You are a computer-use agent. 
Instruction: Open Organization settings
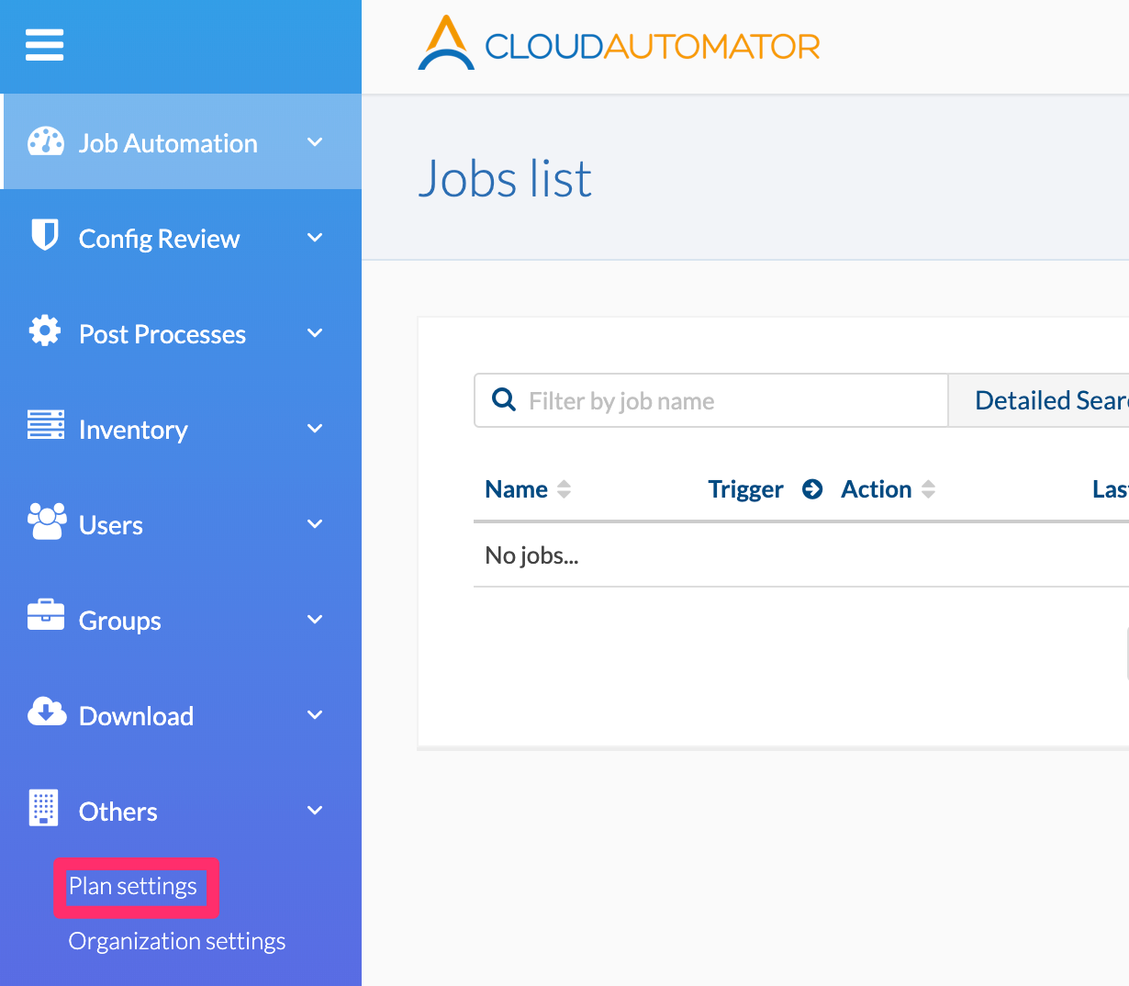click(177, 941)
